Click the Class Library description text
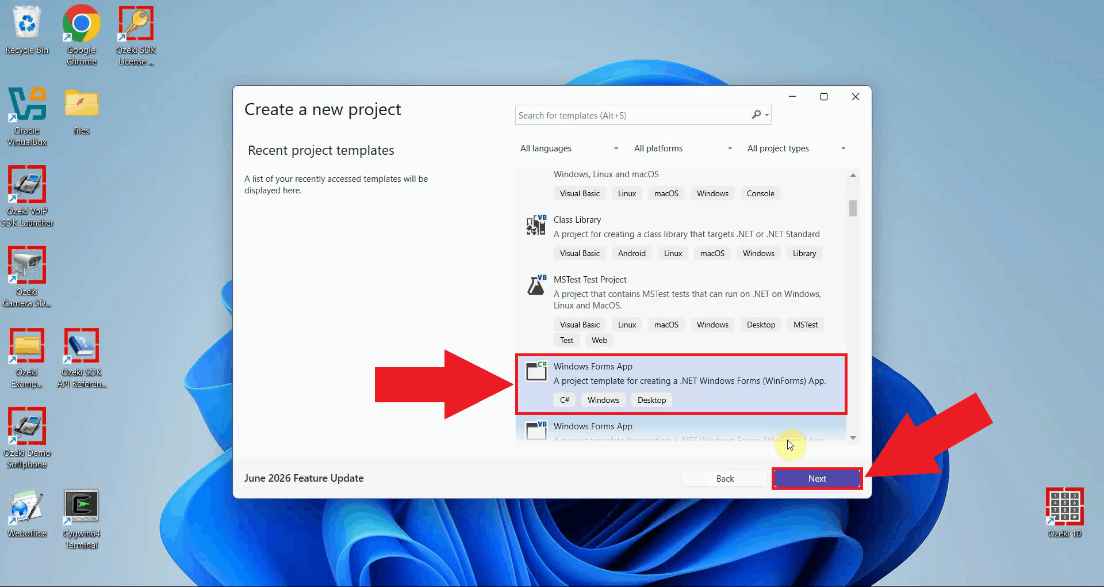Screen dimensions: 1104x587 click(x=687, y=234)
